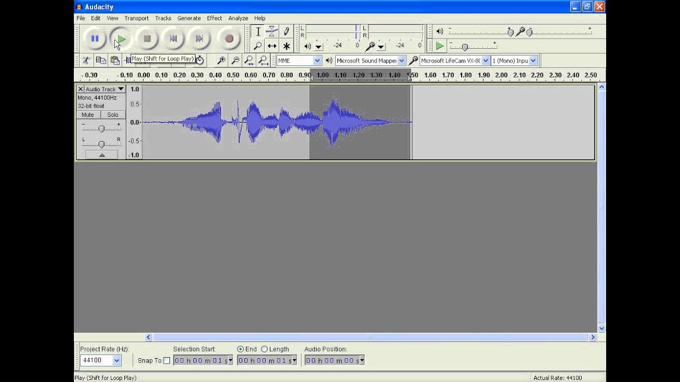The width and height of the screenshot is (680, 382).
Task: Open the Analyze menu
Action: click(238, 18)
